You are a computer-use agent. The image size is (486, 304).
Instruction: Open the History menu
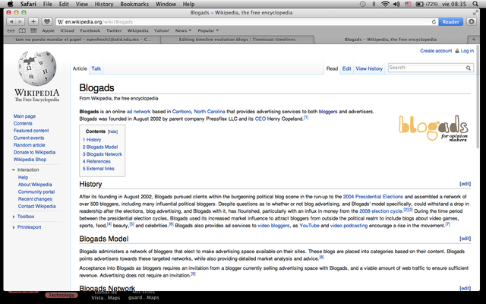coord(104,4)
